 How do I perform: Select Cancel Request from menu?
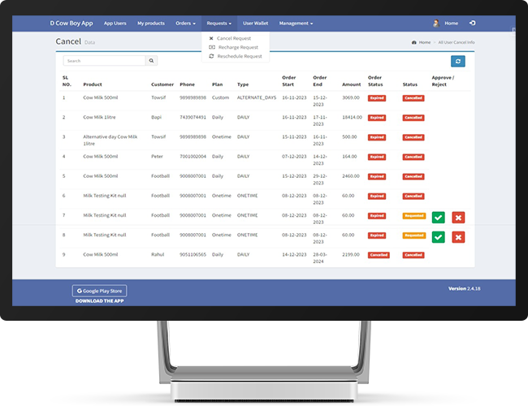click(234, 38)
